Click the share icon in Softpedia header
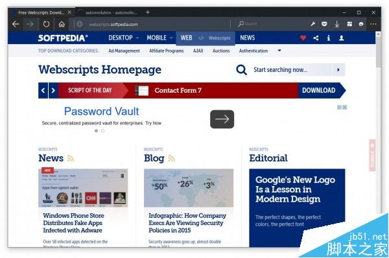Screen dimensions: 389x258 pos(316,38)
